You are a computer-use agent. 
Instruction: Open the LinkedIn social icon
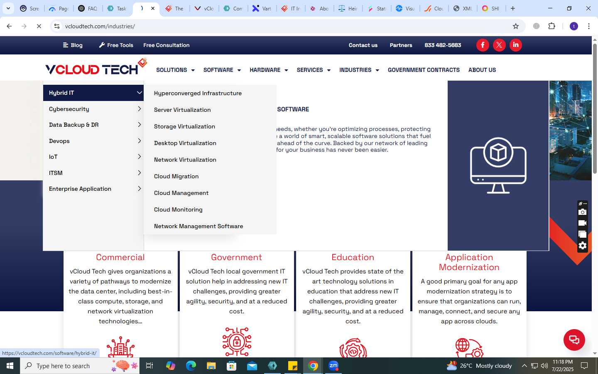click(516, 45)
